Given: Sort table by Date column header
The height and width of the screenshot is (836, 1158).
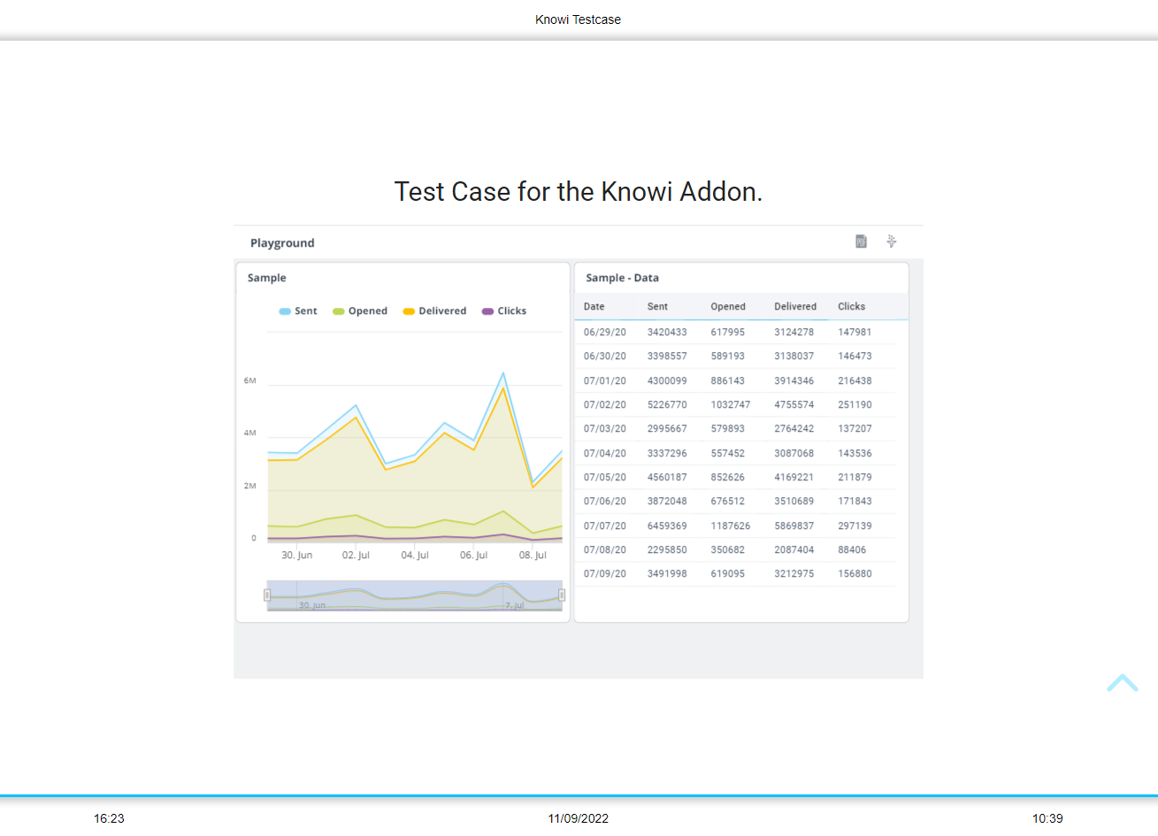Looking at the screenshot, I should click(594, 307).
